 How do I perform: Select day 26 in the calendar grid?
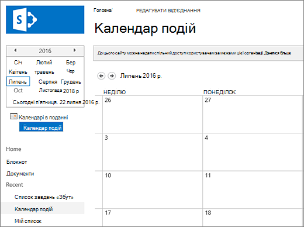coord(108,100)
